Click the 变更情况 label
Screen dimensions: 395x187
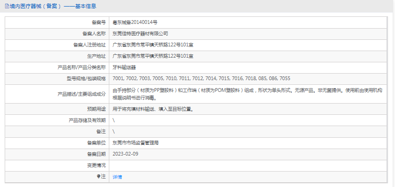pyautogui.click(x=97, y=165)
